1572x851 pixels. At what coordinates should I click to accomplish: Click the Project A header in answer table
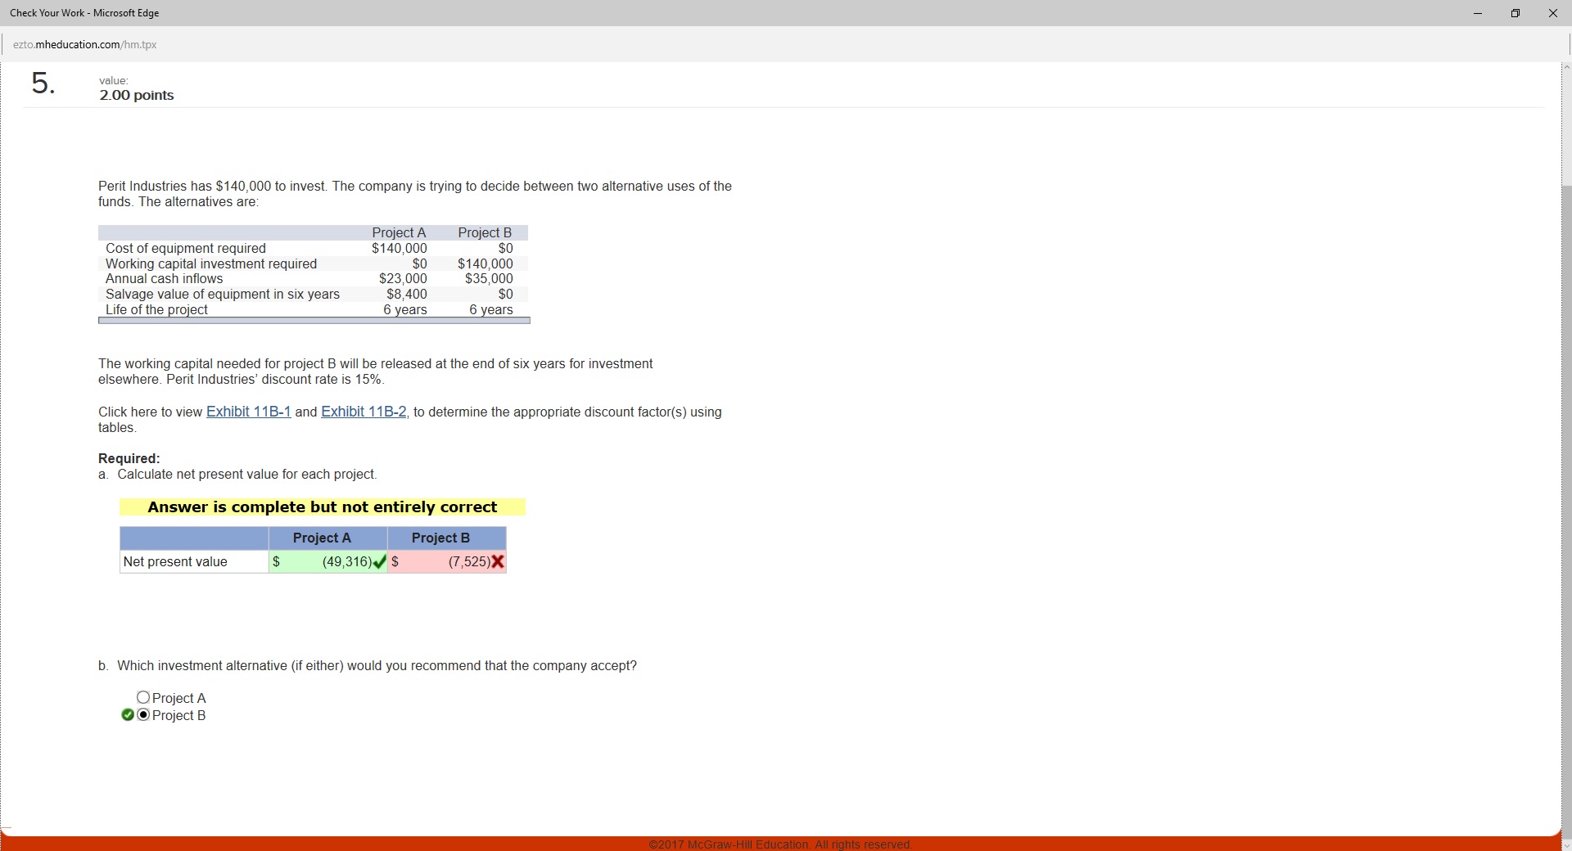coord(322,538)
